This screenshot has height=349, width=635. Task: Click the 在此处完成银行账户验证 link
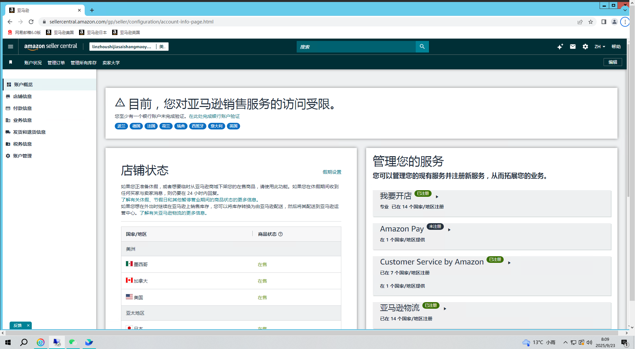click(214, 116)
